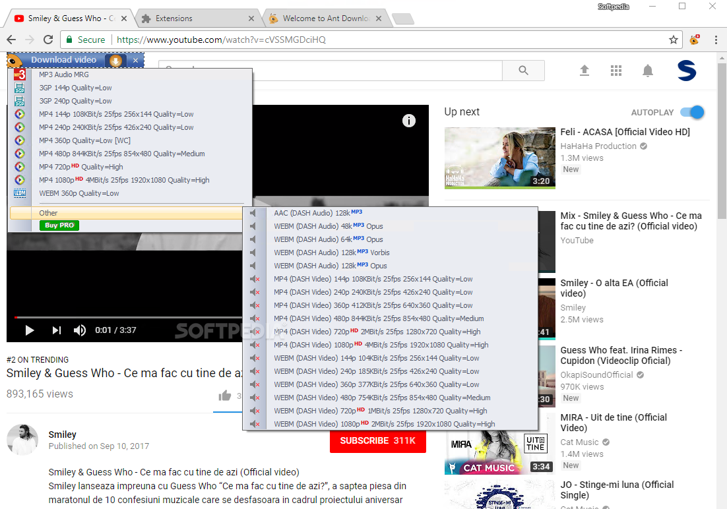Click the WEBM icon beside WEBM 360p
Image resolution: width=727 pixels, height=509 pixels.
[x=20, y=193]
